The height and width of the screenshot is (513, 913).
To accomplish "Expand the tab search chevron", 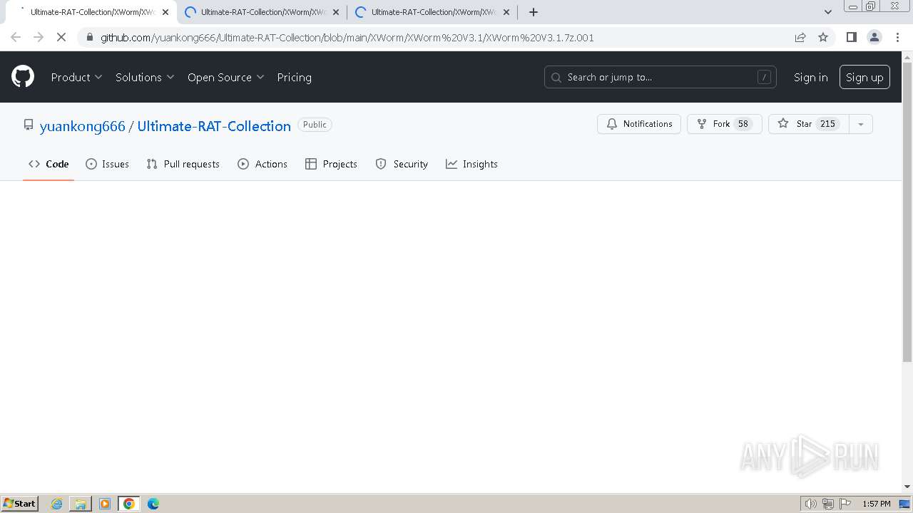I will (827, 12).
